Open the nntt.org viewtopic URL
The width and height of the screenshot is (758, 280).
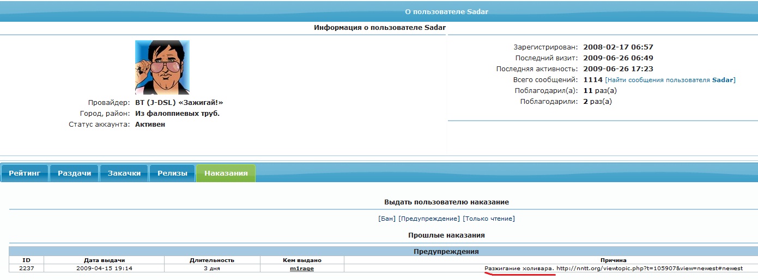click(x=649, y=269)
